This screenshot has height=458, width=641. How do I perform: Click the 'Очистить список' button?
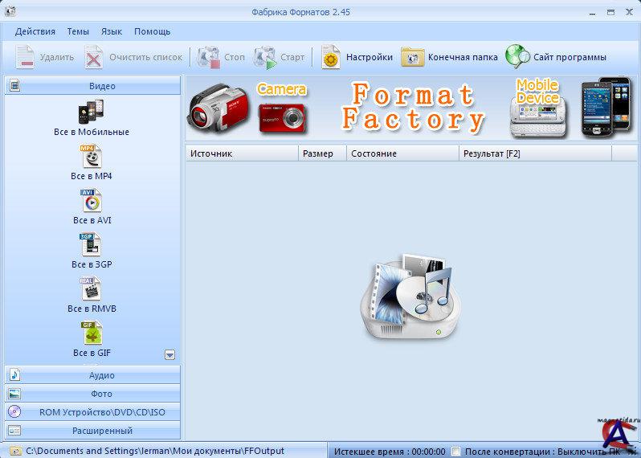click(134, 57)
